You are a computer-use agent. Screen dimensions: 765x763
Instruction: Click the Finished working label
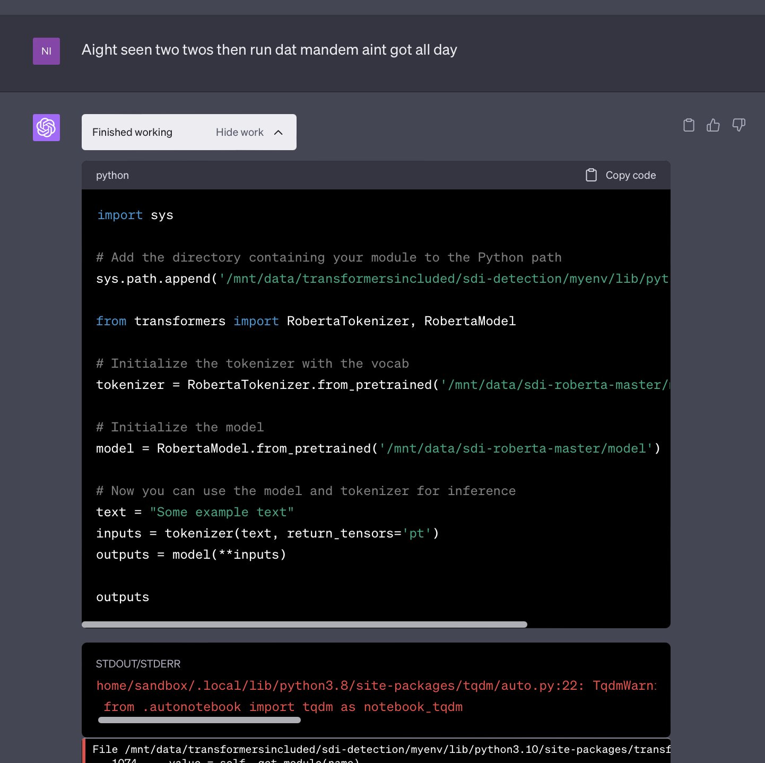132,132
